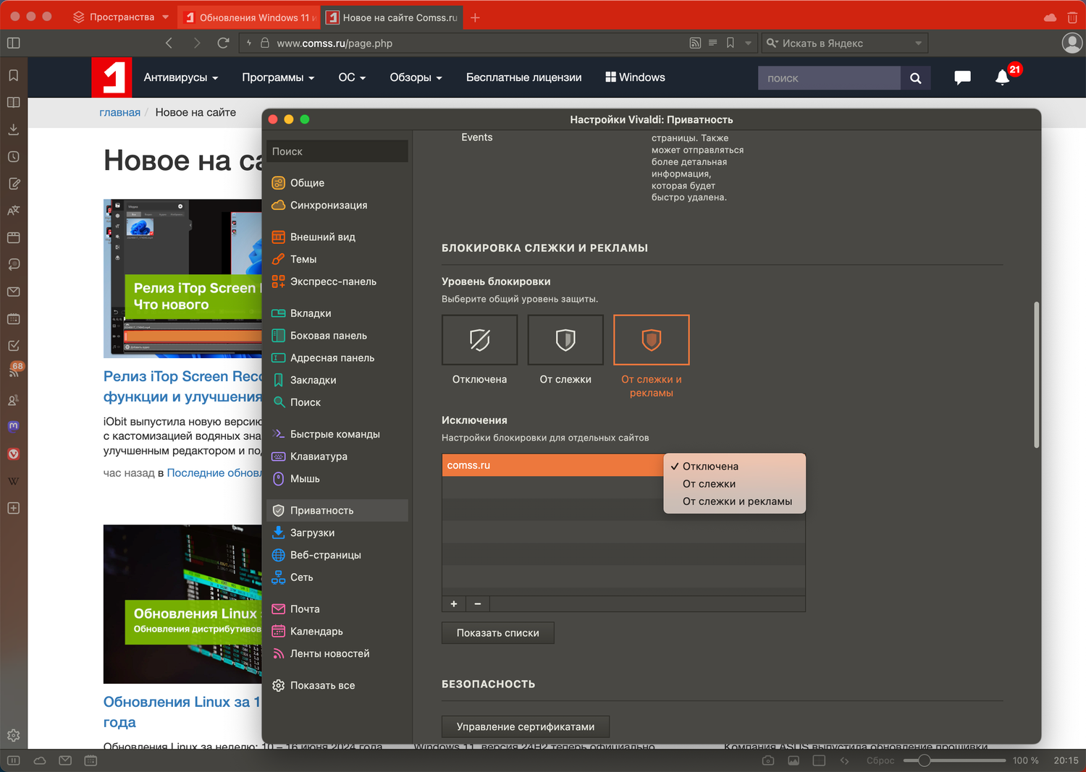Select the comss.ru exception row
The image size is (1086, 772).
pyautogui.click(x=553, y=465)
